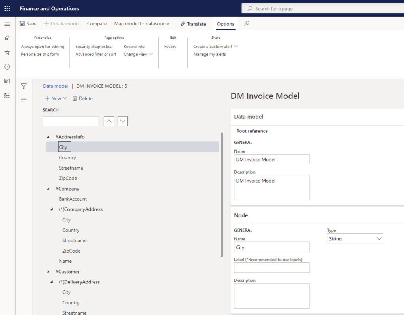Viewport: 404px width, 315px height.
Task: Collapse the #AddressInfo tree node
Action: pos(49,136)
